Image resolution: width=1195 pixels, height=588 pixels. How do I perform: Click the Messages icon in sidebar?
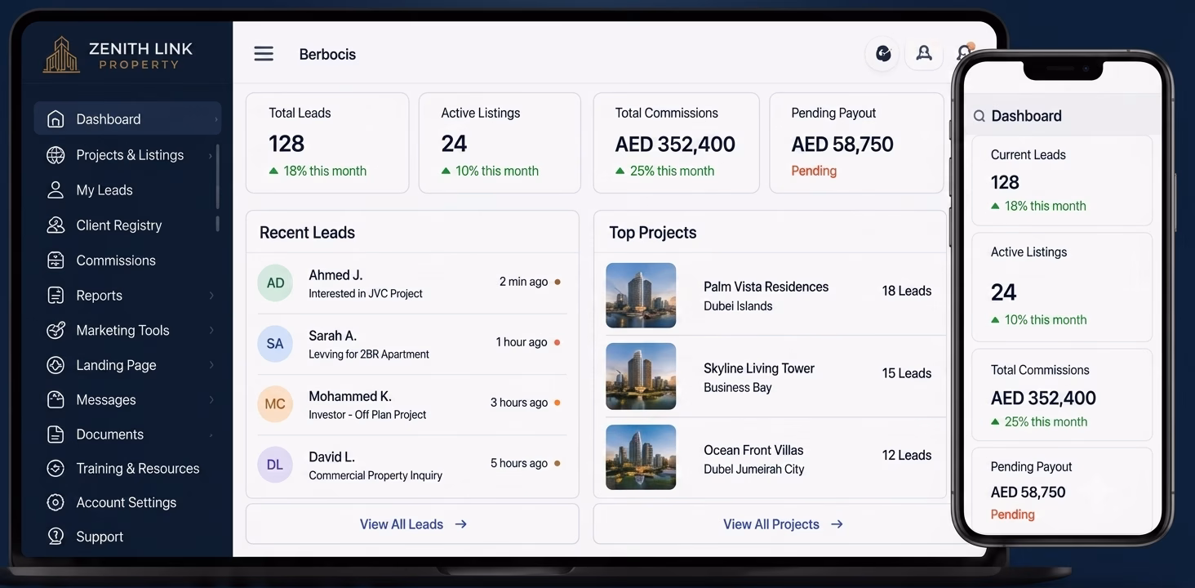click(56, 400)
